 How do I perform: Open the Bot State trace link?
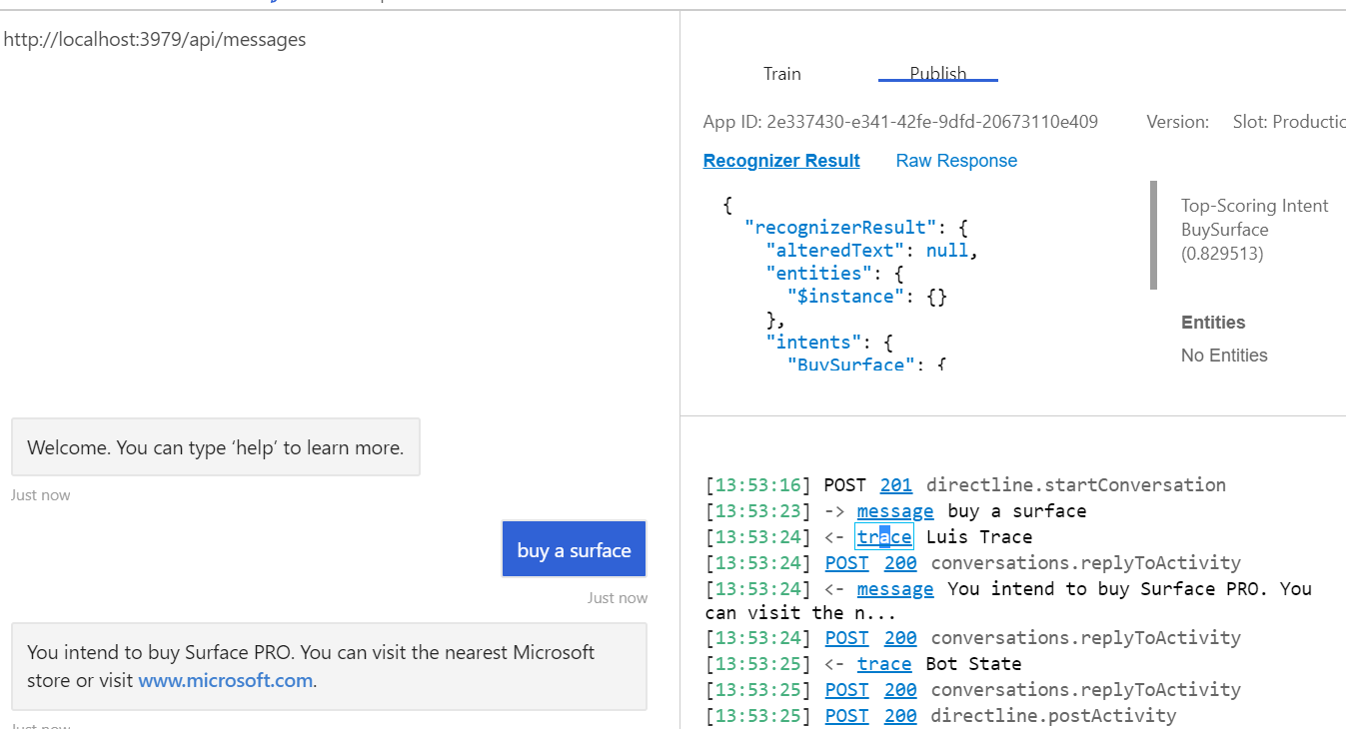pyautogui.click(x=884, y=664)
